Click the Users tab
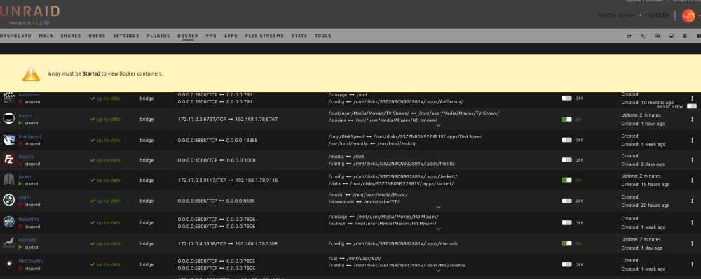Image resolution: width=701 pixels, height=279 pixels. [x=97, y=36]
